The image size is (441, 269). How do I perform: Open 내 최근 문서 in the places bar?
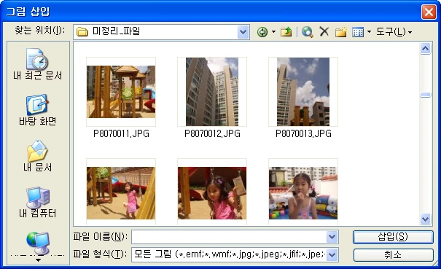pos(37,64)
